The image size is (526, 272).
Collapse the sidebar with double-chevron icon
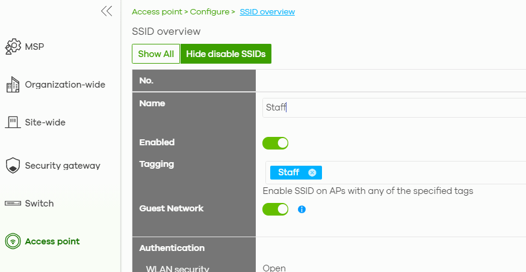107,11
